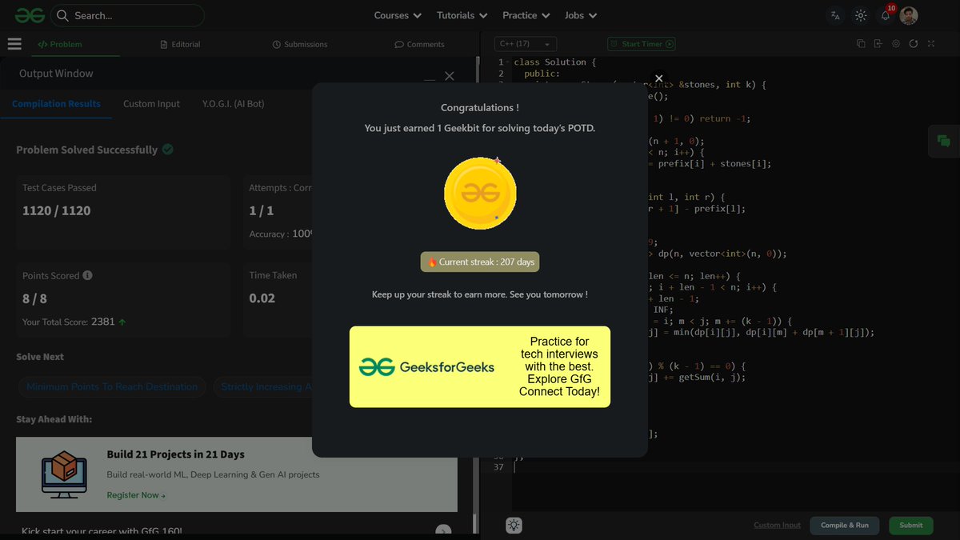
Task: Expand the Practice dropdown
Action: tap(525, 15)
